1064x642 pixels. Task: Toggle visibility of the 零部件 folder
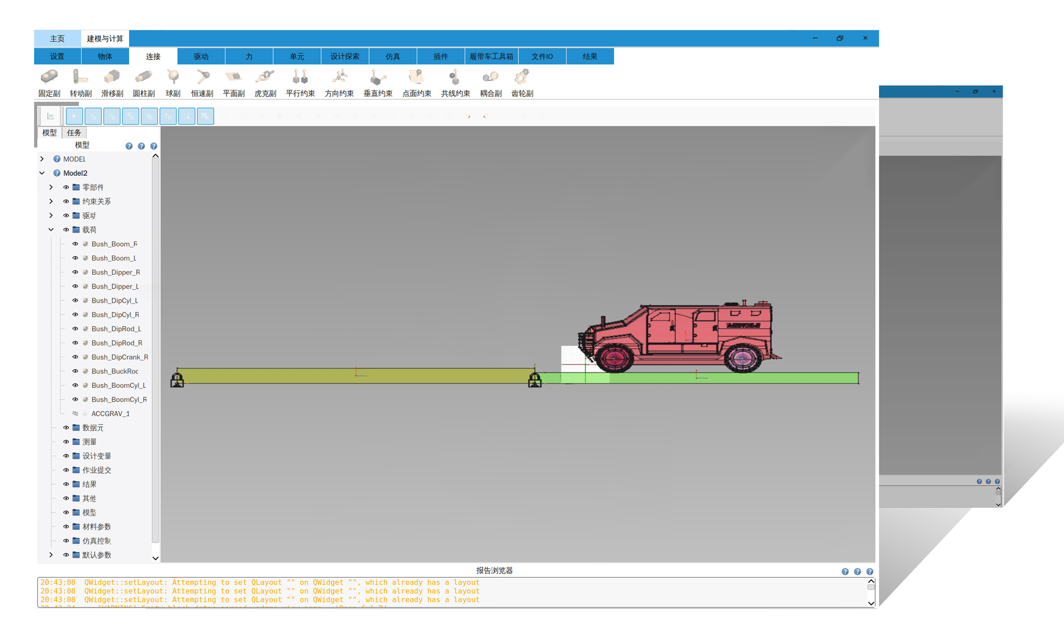[66, 187]
